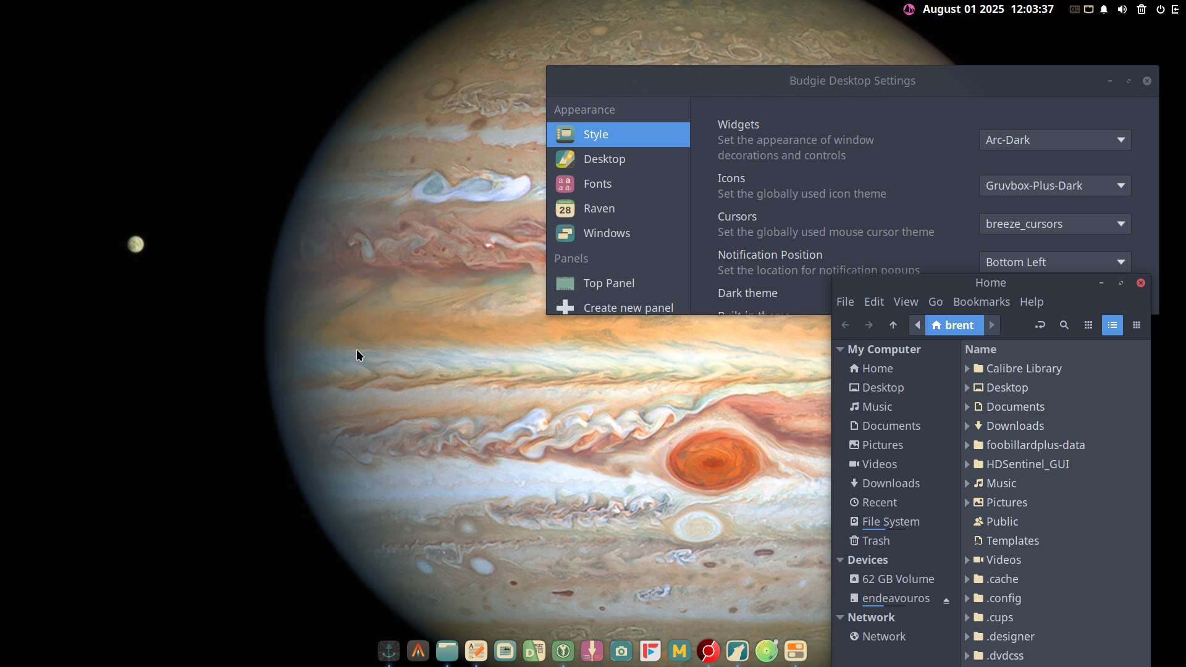Open Recent in file manager sidebar
The image size is (1186, 667).
[x=880, y=503]
